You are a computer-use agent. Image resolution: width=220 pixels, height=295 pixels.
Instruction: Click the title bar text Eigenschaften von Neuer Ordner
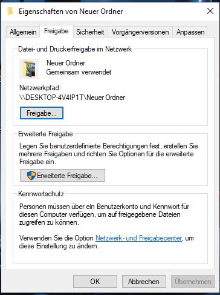click(x=71, y=12)
